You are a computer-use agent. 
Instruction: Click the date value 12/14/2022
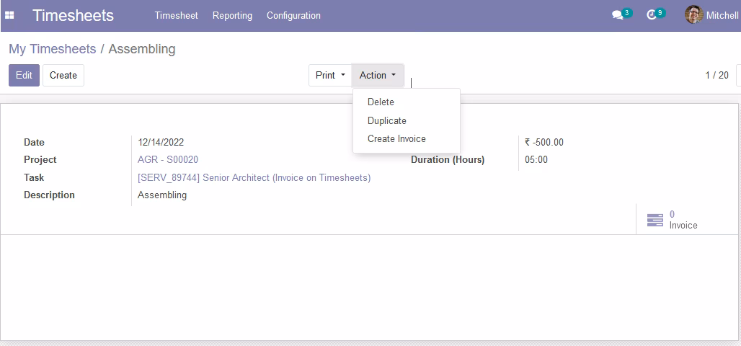point(161,142)
